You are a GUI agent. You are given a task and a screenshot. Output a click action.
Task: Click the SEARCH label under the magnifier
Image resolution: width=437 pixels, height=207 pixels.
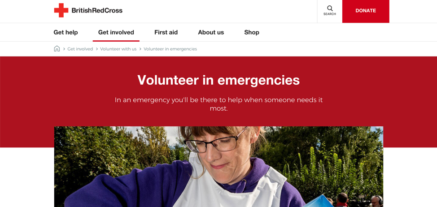330,14
